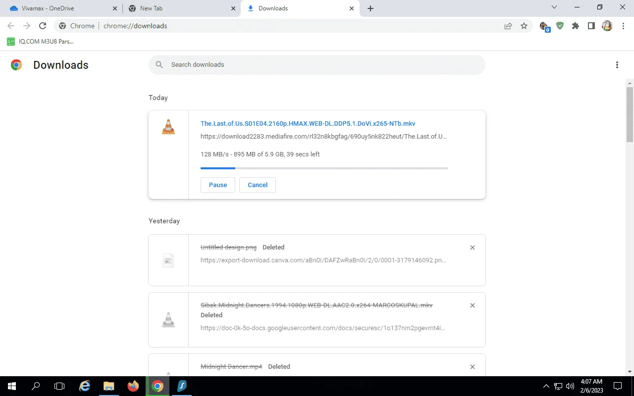Cancel The Last of Us download

click(258, 185)
